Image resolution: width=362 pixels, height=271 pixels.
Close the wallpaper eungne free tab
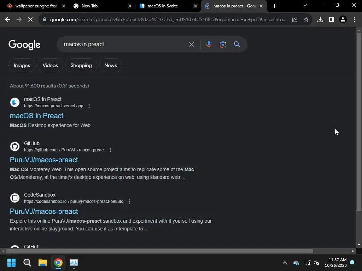[64, 6]
